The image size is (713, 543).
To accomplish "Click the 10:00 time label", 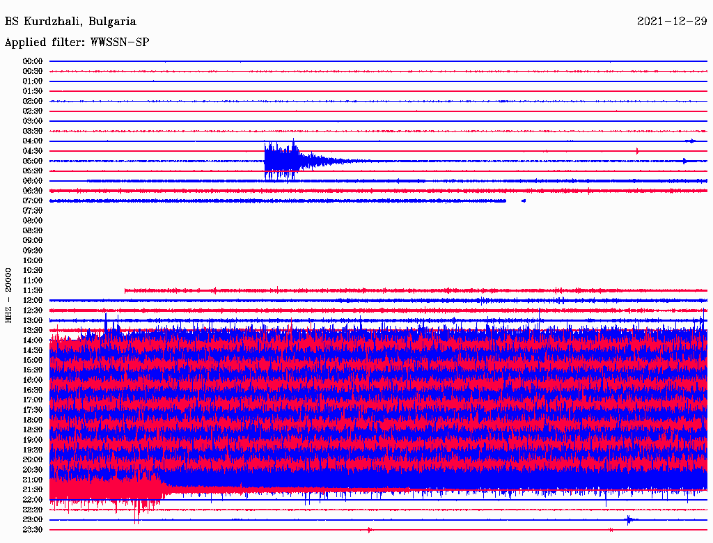I will pyautogui.click(x=33, y=260).
